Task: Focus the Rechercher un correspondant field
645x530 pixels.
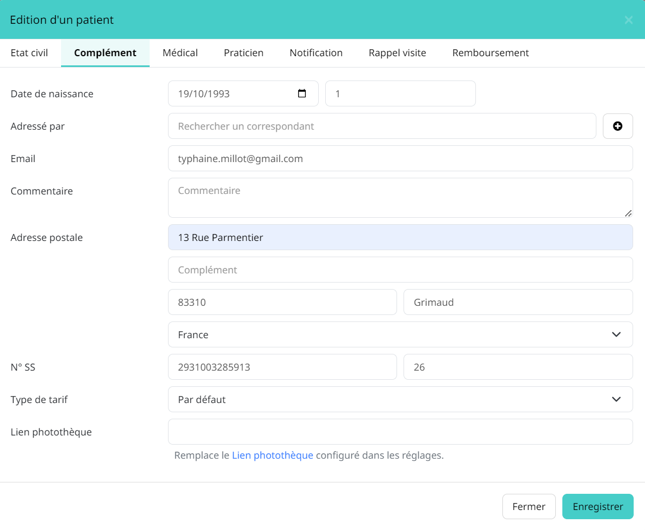Action: point(382,126)
